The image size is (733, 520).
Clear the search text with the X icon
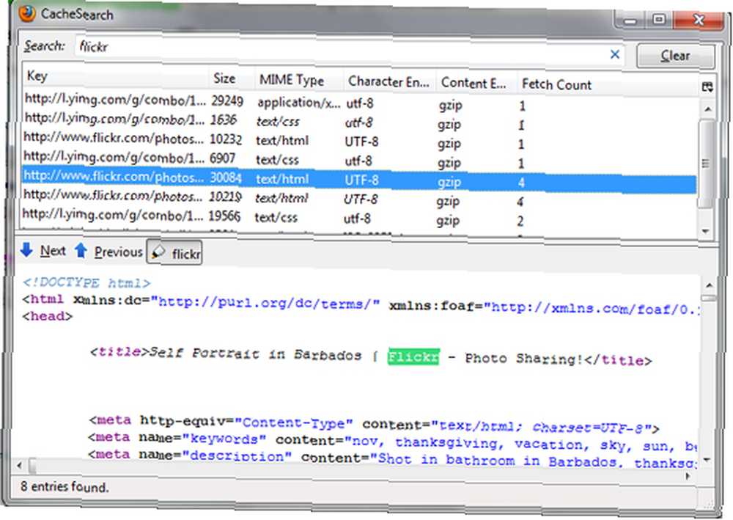[x=615, y=54]
